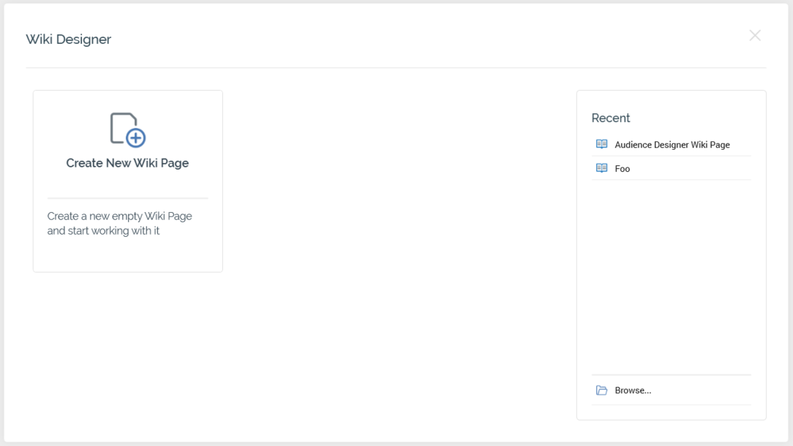Click the Wiki Designer dialog title
The image size is (793, 446).
click(x=69, y=39)
